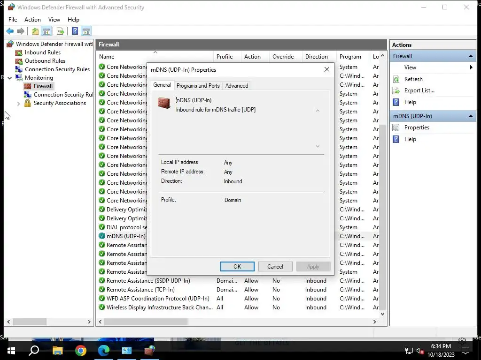The height and width of the screenshot is (360, 481).
Task: Click Cancel in the properties dialog
Action: 275,267
